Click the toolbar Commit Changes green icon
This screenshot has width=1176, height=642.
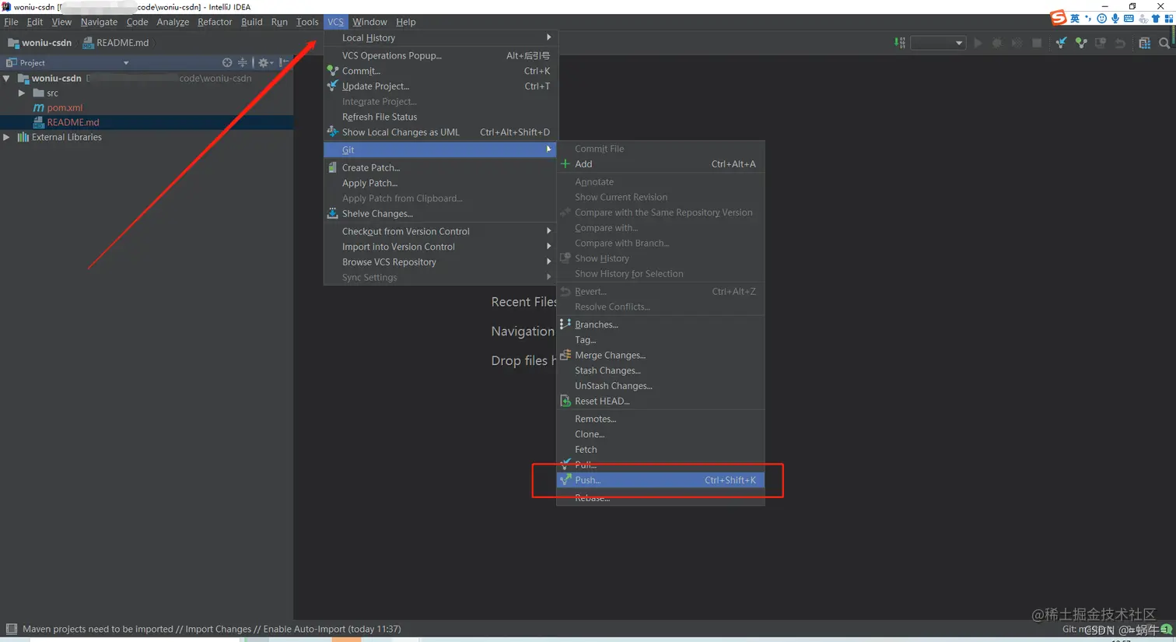[x=1081, y=43]
